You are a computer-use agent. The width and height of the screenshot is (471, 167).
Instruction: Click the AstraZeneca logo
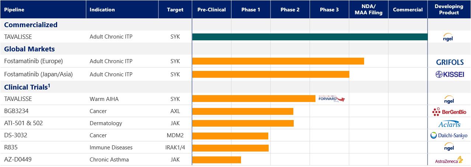coord(449,160)
